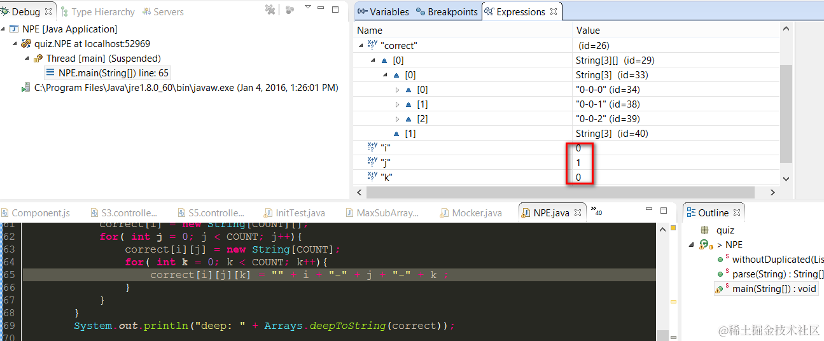
Task: Collapse the first-level [0] element under correct
Action: (x=373, y=60)
